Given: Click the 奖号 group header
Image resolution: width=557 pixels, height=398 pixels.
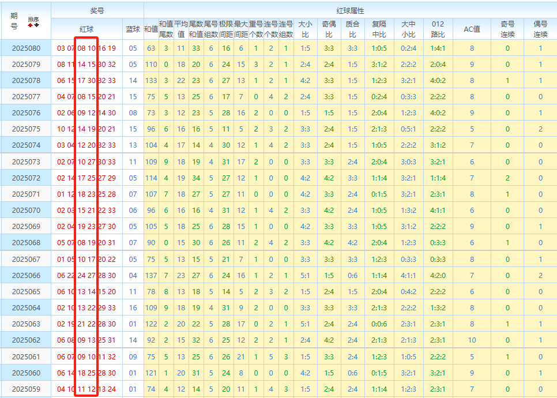Looking at the screenshot, I should tap(97, 10).
